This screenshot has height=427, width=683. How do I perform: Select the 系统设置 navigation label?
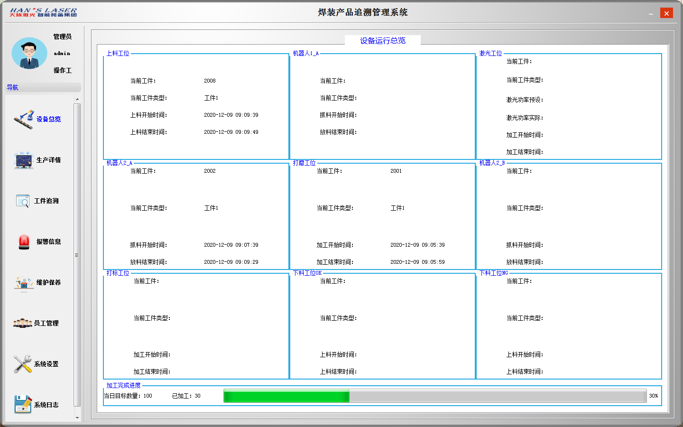click(46, 364)
